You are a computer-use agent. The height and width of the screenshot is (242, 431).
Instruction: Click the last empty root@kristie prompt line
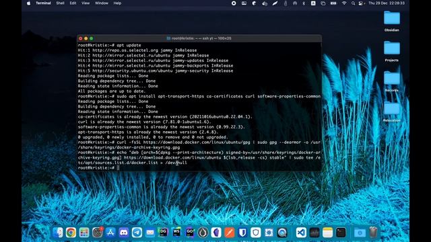click(99, 168)
